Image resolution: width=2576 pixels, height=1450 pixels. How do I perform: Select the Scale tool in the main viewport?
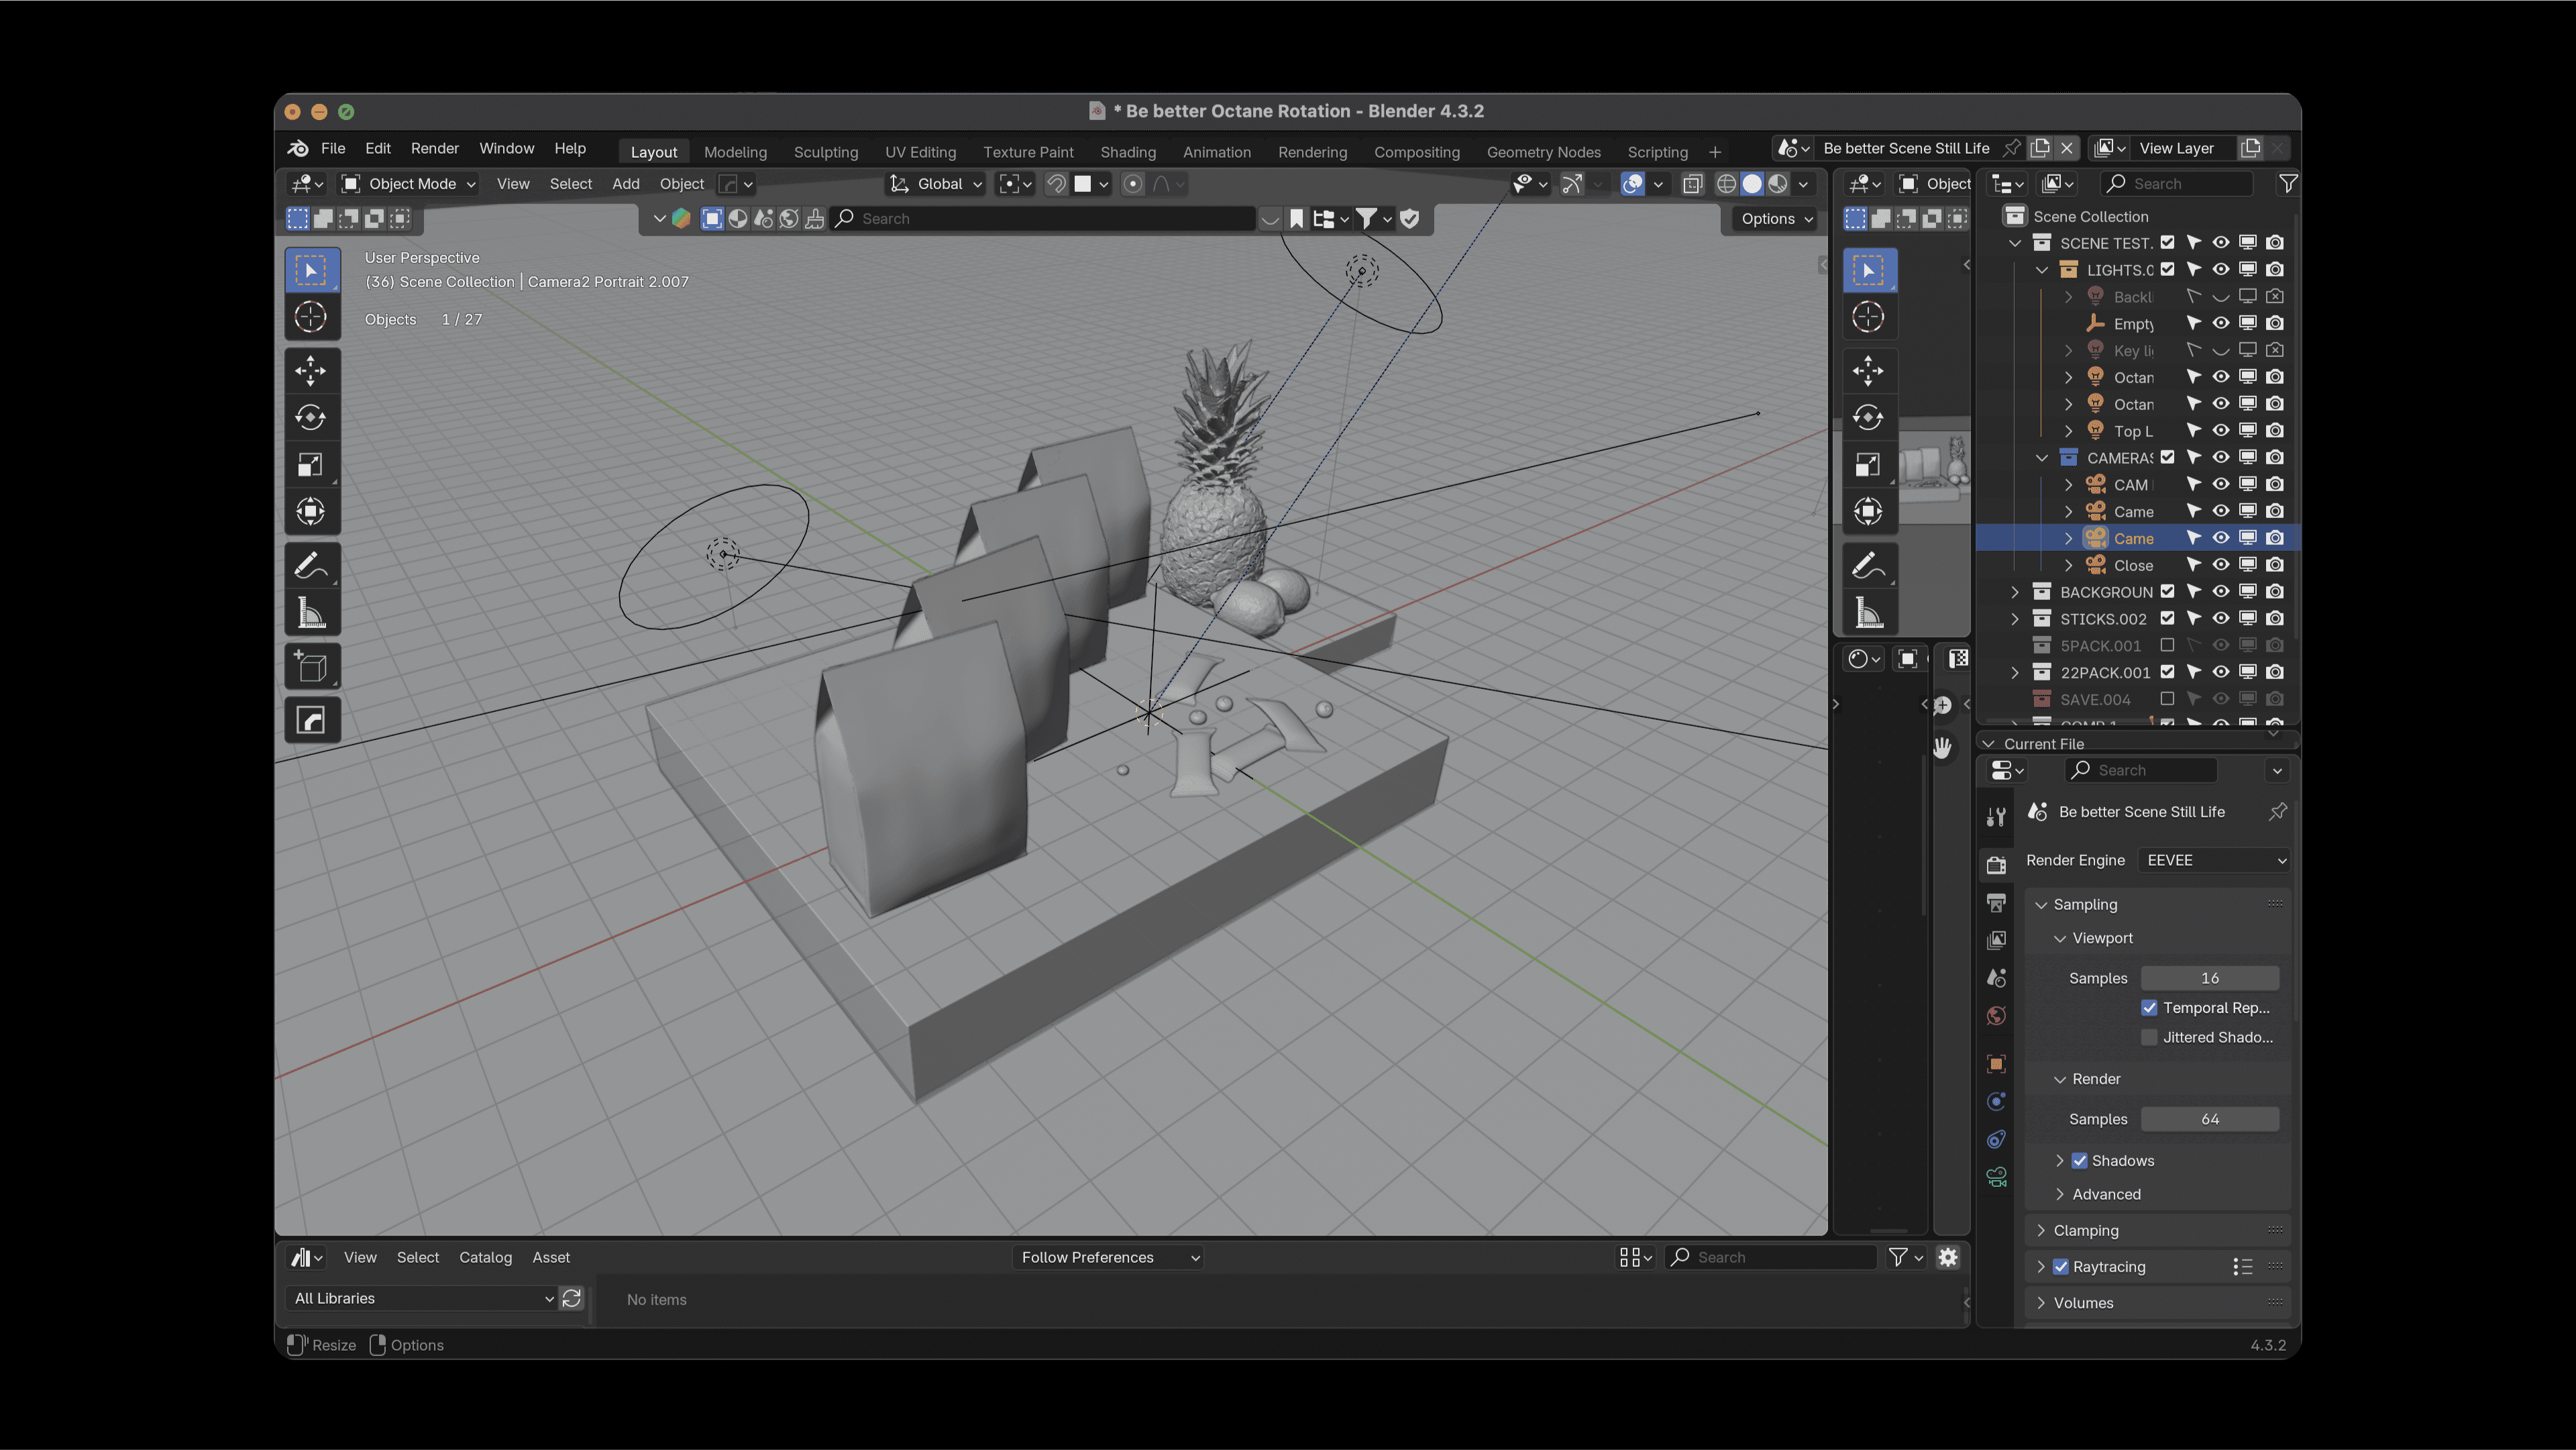pos(311,465)
